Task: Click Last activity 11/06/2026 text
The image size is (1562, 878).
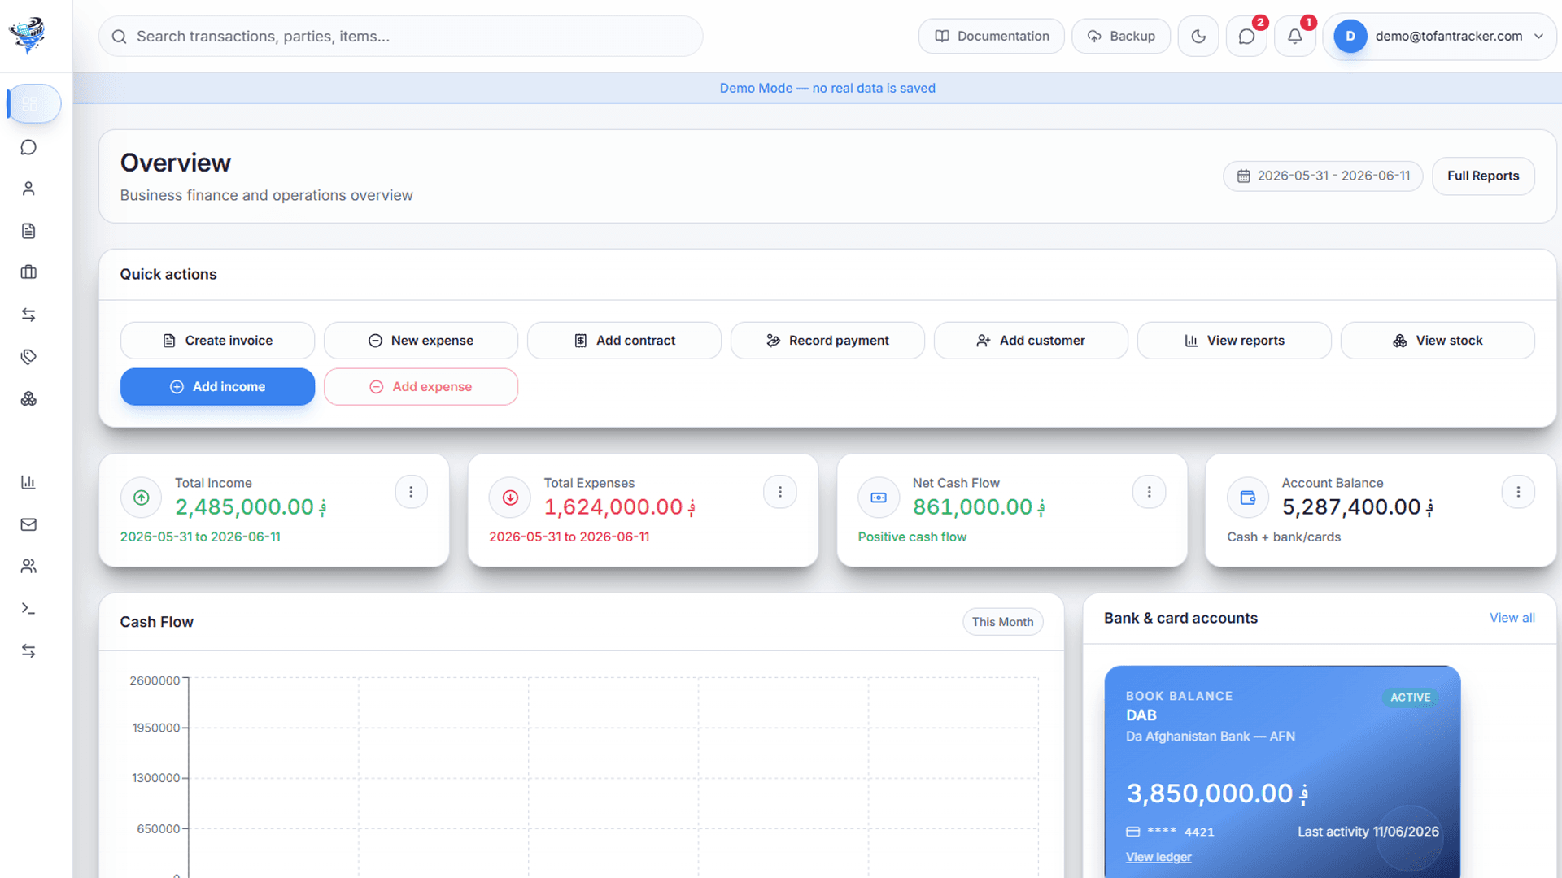Action: [x=1368, y=832]
